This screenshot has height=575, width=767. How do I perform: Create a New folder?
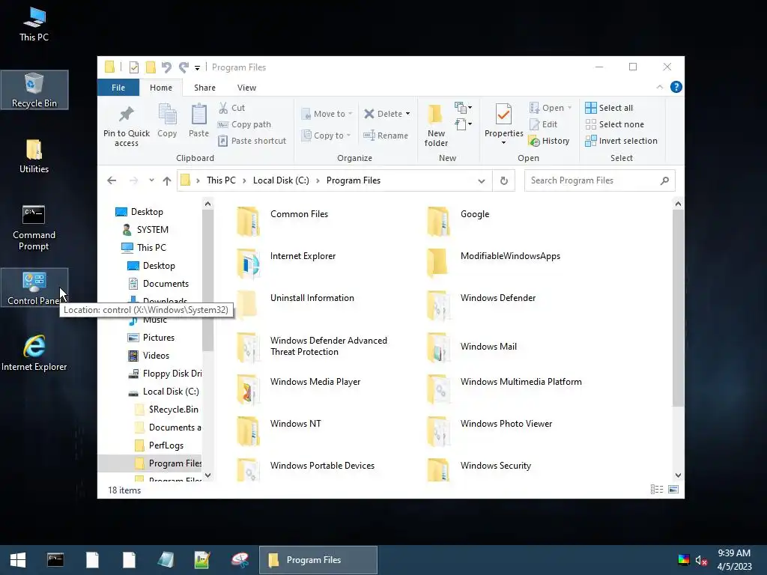tap(435, 125)
